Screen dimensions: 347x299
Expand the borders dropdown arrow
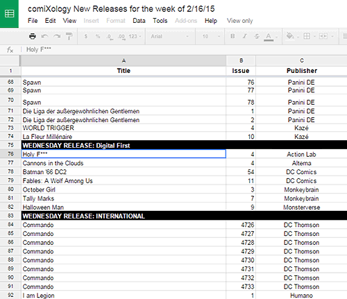[x=314, y=37]
